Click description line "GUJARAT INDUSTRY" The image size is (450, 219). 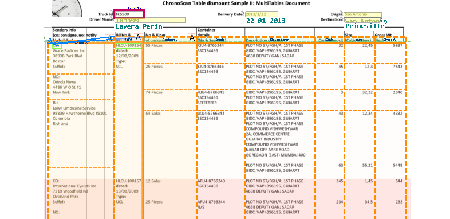263,139
